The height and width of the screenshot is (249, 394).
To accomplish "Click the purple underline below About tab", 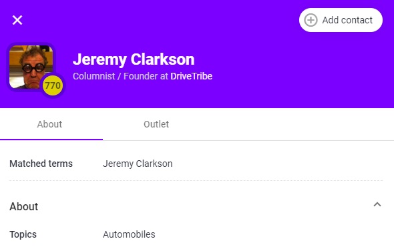I will click(51, 140).
